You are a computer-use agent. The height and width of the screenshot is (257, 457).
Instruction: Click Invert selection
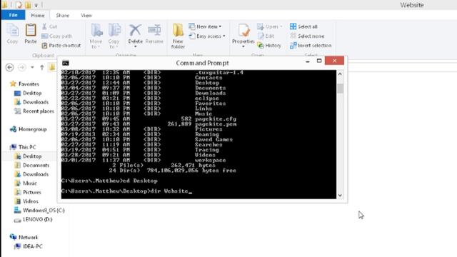tap(311, 46)
